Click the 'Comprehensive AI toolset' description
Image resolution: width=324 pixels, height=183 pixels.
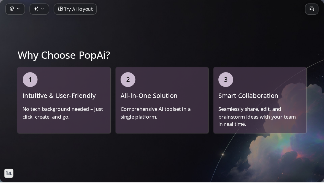tap(156, 113)
